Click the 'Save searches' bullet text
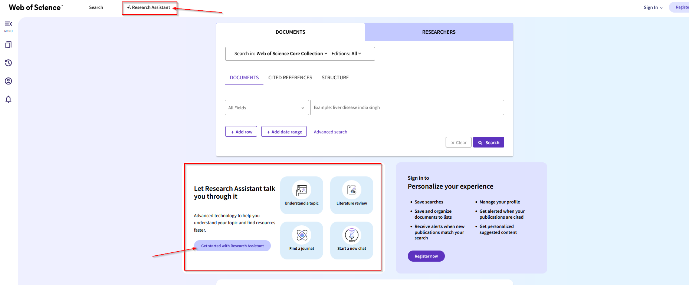Viewport: 689px width, 285px height. tap(429, 202)
